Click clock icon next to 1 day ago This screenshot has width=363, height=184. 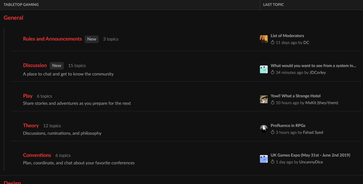point(273,162)
